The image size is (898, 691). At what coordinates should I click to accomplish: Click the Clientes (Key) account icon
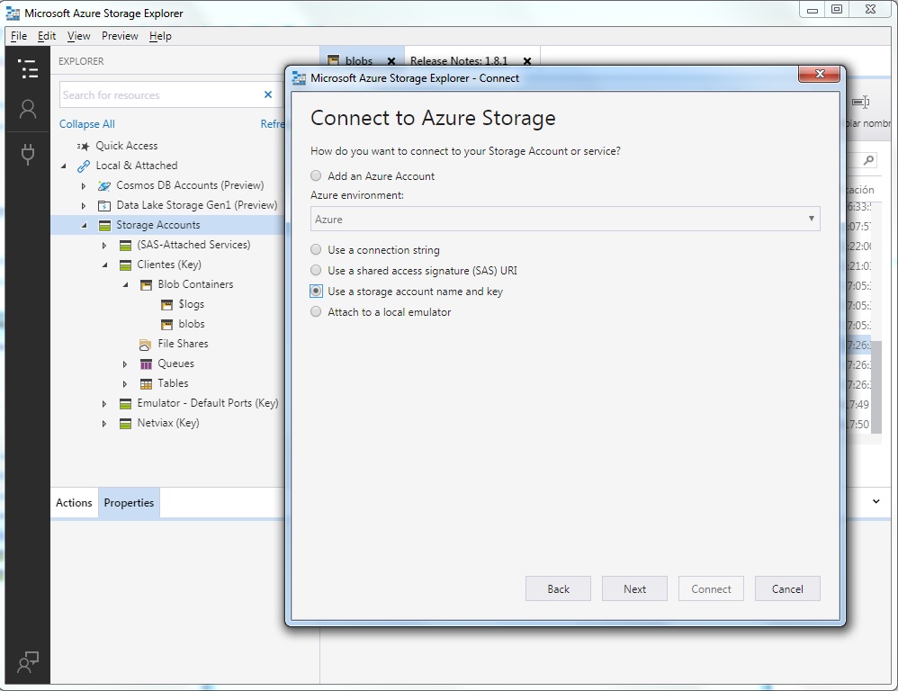tap(125, 265)
